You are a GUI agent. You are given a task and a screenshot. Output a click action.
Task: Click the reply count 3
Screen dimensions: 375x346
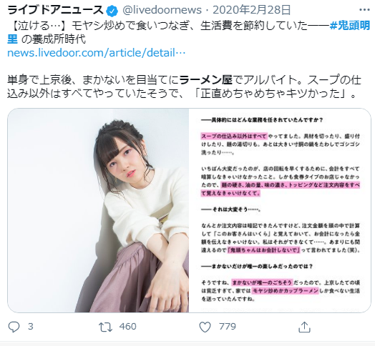coord(30,327)
